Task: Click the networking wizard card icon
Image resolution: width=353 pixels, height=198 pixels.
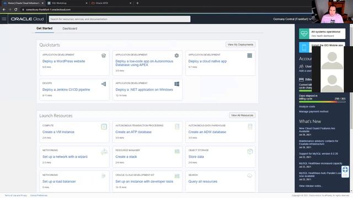Action: click(104, 152)
